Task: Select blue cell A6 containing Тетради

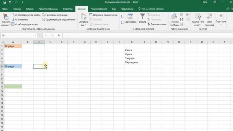Action: 13,66
